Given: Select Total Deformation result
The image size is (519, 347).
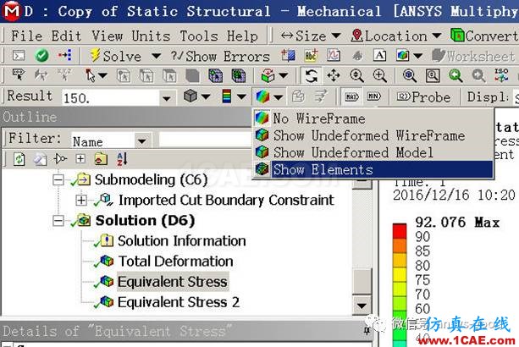Looking at the screenshot, I should tap(175, 262).
